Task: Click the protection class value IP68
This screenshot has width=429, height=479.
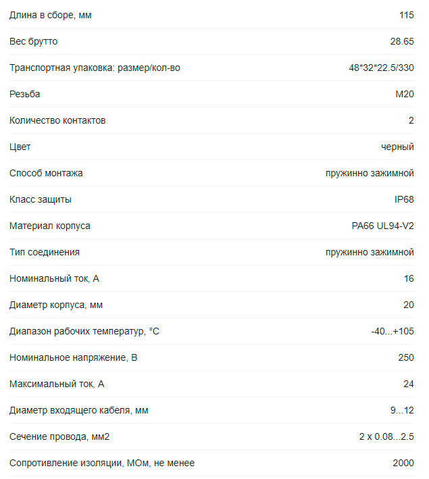Action: point(403,200)
